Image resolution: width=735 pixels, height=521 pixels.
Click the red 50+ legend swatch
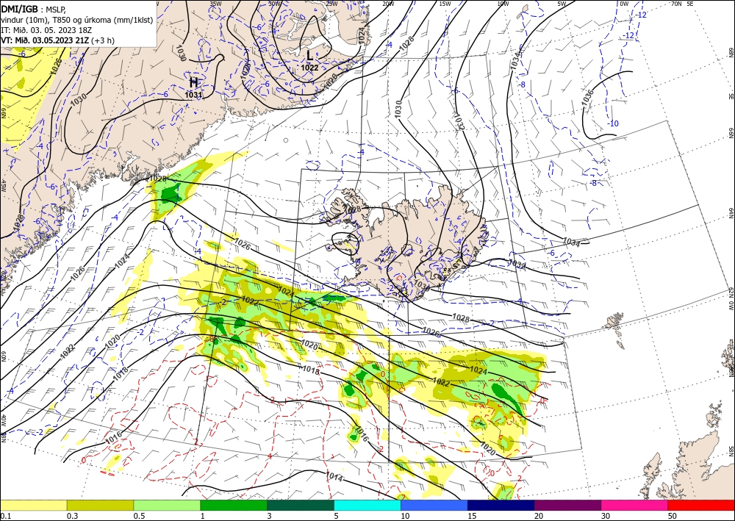pos(701,505)
